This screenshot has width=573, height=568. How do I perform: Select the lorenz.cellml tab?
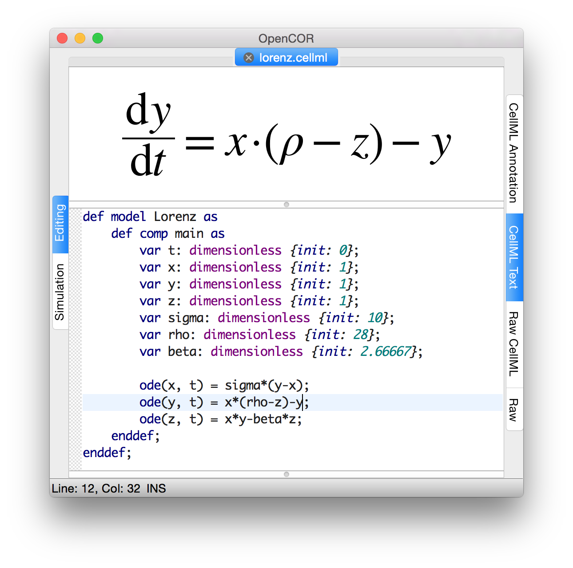click(286, 57)
